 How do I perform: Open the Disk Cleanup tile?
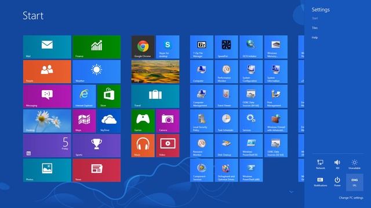click(x=227, y=146)
